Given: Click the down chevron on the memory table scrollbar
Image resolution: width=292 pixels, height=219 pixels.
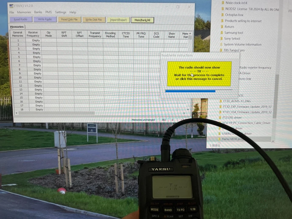Looking at the screenshot, I should [188, 109].
